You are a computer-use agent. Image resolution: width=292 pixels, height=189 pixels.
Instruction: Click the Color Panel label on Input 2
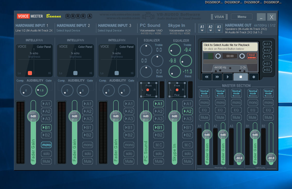click(x=85, y=47)
